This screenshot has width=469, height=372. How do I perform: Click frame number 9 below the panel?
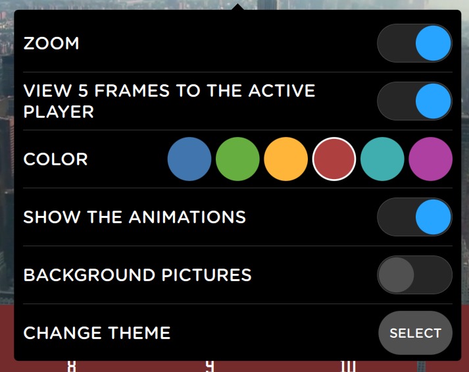click(x=210, y=366)
